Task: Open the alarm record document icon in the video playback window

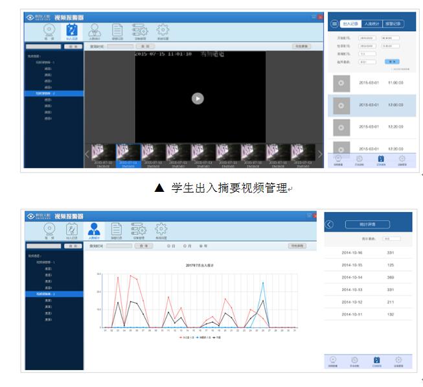Action: click(117, 32)
